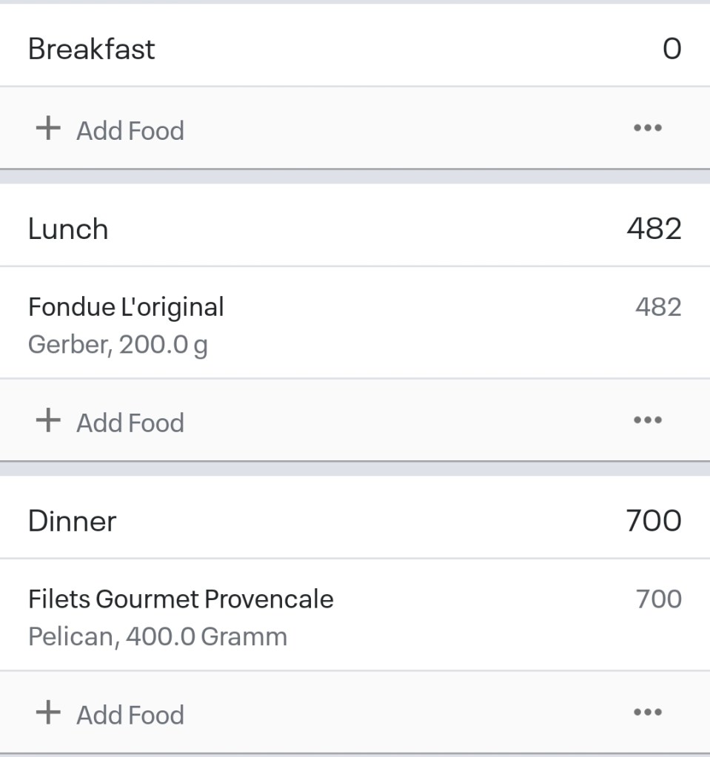The height and width of the screenshot is (757, 710).
Task: Open the Lunch meal header
Action: click(x=68, y=229)
